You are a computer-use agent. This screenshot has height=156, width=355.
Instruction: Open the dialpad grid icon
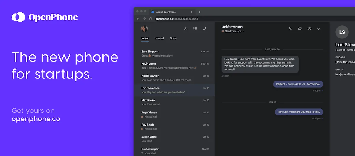195,29
